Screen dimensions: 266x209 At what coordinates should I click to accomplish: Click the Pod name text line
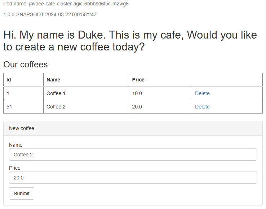tap(66, 4)
